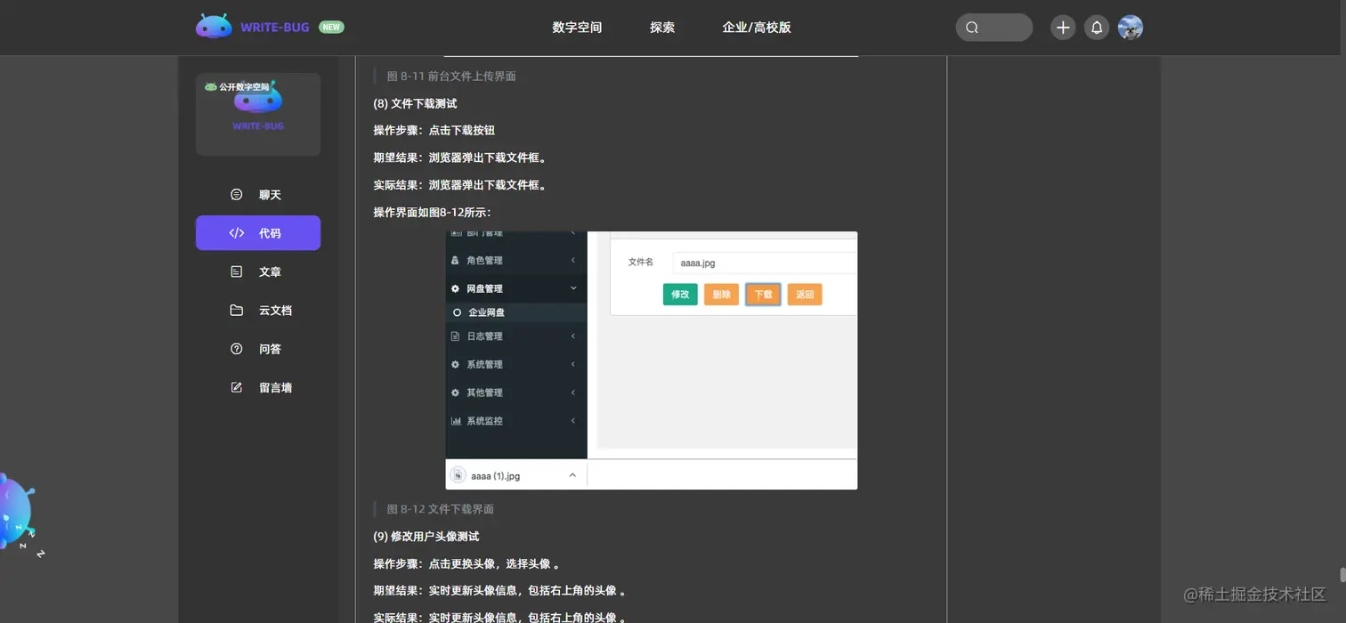The image size is (1346, 623).
Task: Open the 留言墙 message wall icon
Action: pyautogui.click(x=236, y=387)
